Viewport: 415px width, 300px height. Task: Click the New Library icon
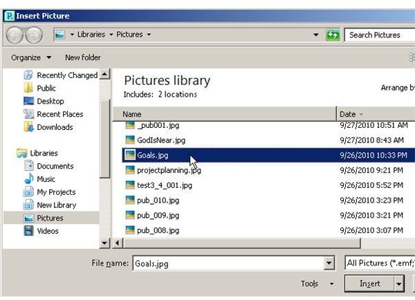click(28, 205)
